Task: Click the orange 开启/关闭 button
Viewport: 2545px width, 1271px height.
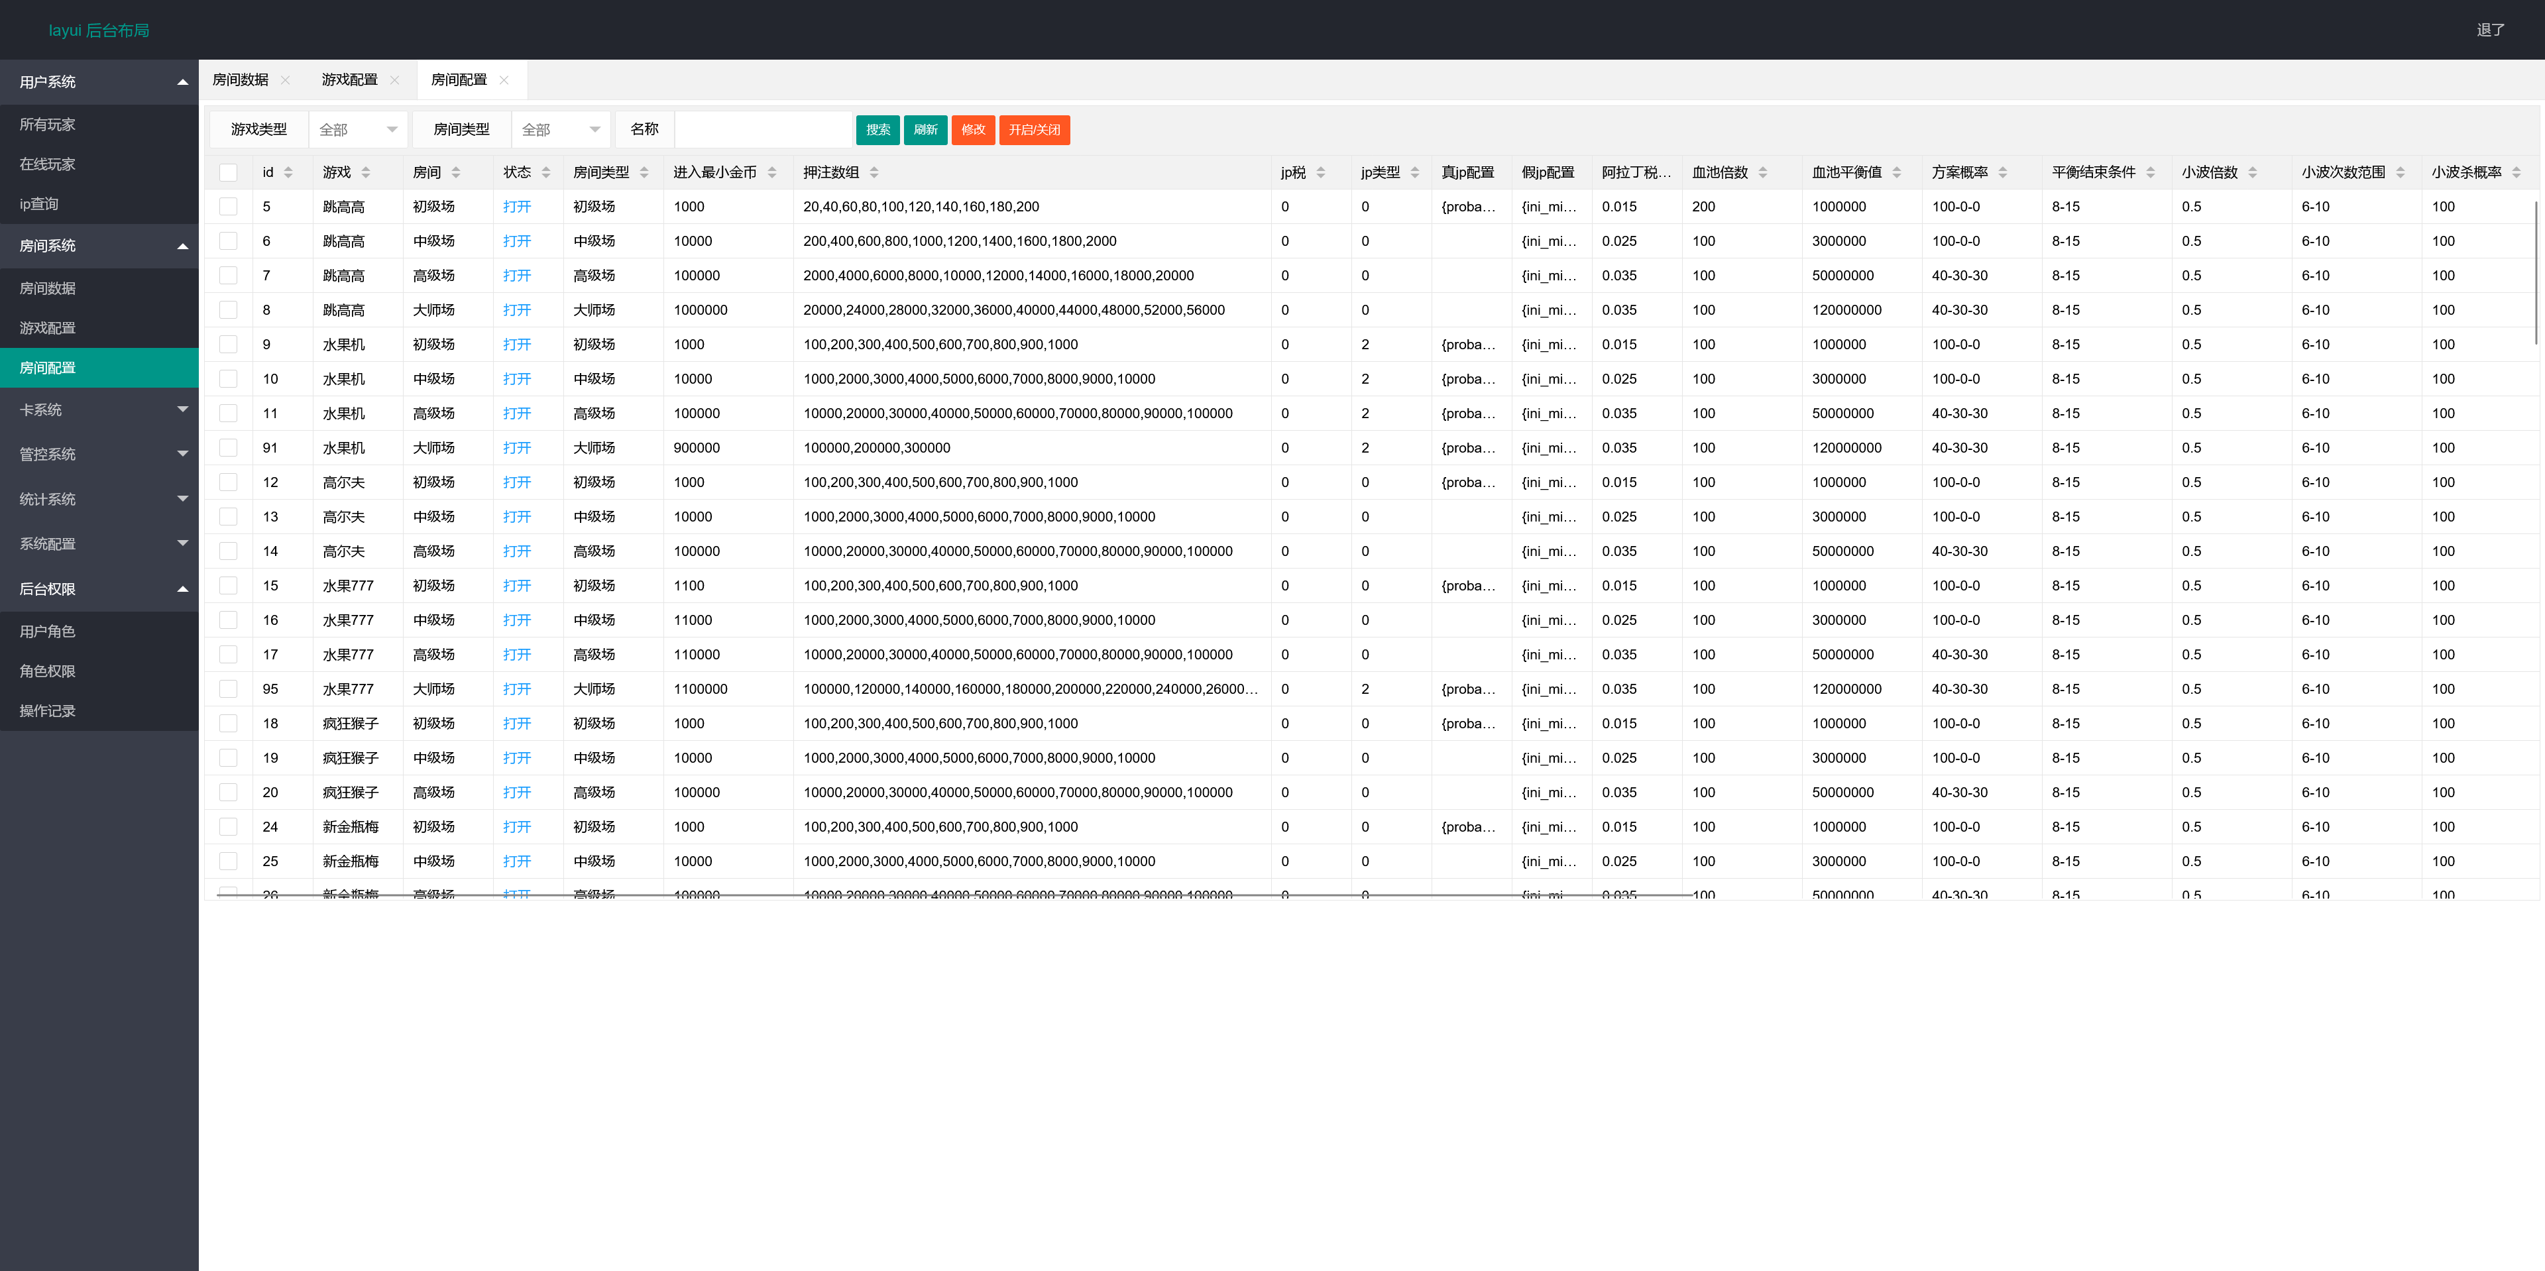Action: coord(1035,129)
